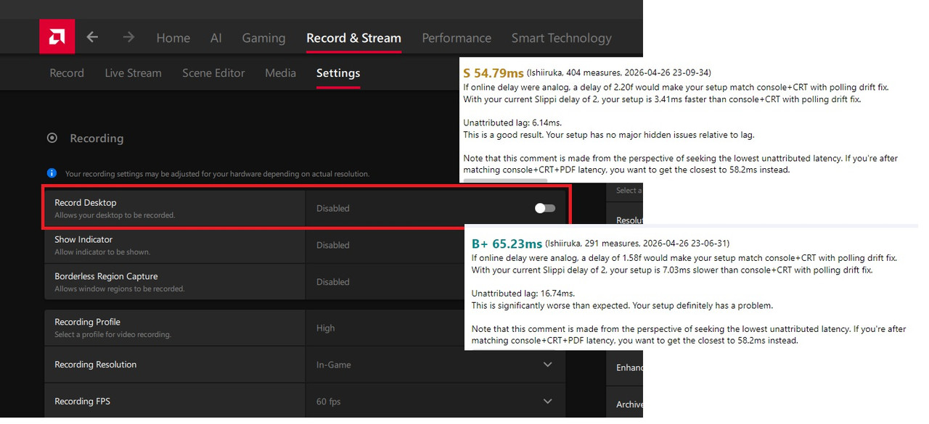Open the Media sub-tab
This screenshot has height=424, width=929.
click(x=280, y=72)
